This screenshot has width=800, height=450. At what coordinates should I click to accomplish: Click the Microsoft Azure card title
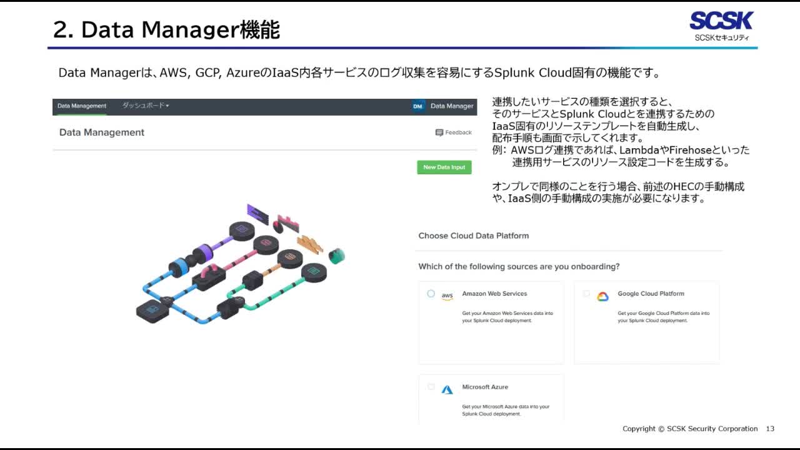[x=485, y=387]
